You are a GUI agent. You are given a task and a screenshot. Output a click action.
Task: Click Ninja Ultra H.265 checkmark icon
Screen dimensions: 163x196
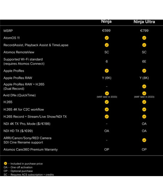pyautogui.click(x=144, y=102)
